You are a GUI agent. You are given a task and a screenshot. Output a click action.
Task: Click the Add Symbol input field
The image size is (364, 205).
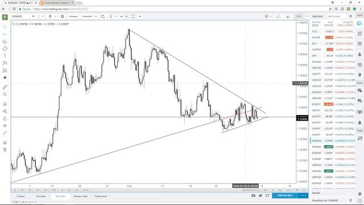[x=336, y=17]
